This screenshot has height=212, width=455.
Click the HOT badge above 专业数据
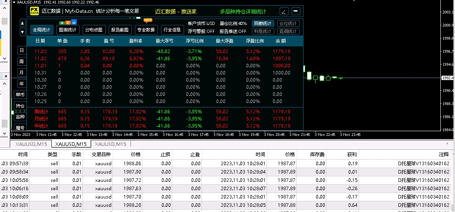point(148,20)
